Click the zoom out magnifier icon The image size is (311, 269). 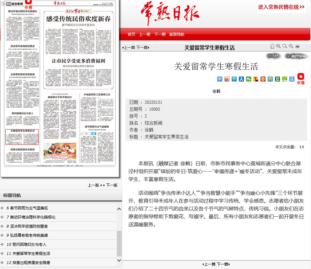pos(291,46)
